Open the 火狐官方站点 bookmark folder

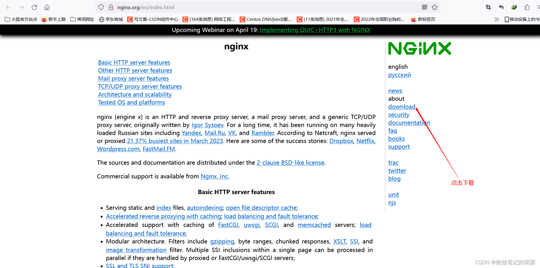coord(21,19)
